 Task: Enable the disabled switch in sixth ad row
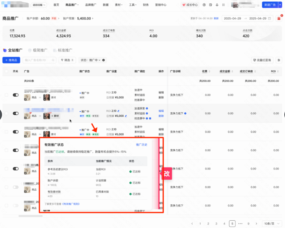coord(15,187)
